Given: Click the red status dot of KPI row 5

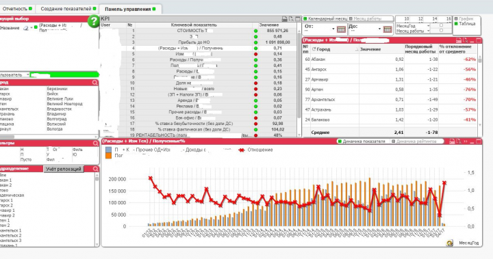Looking at the screenshot, I should point(255,54).
